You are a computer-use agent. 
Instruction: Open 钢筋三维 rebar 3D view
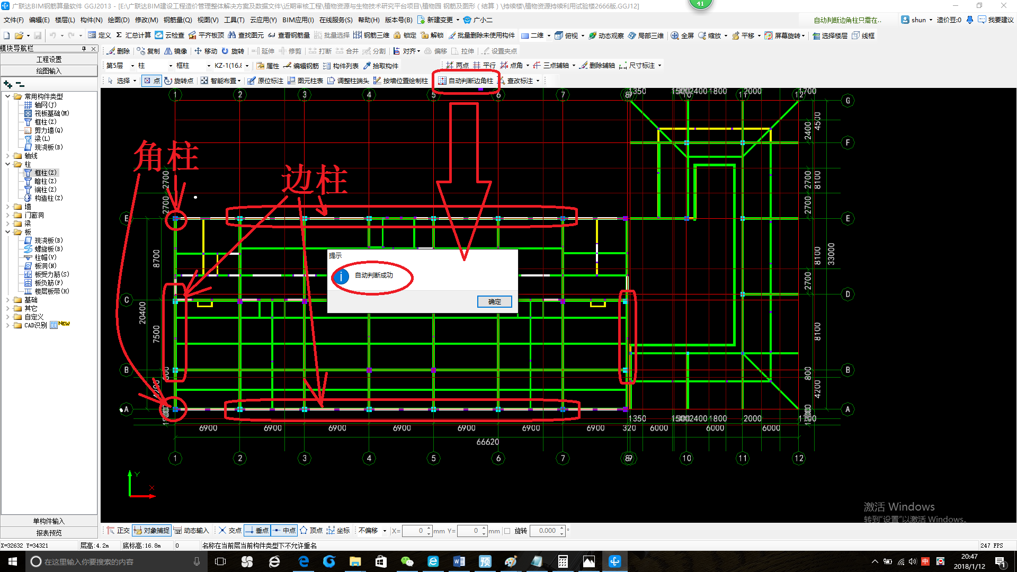click(x=371, y=35)
